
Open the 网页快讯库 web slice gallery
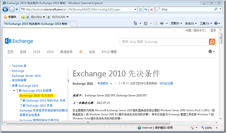(x=58, y=17)
